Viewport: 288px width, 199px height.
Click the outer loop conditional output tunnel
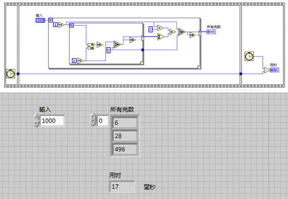pos(200,33)
